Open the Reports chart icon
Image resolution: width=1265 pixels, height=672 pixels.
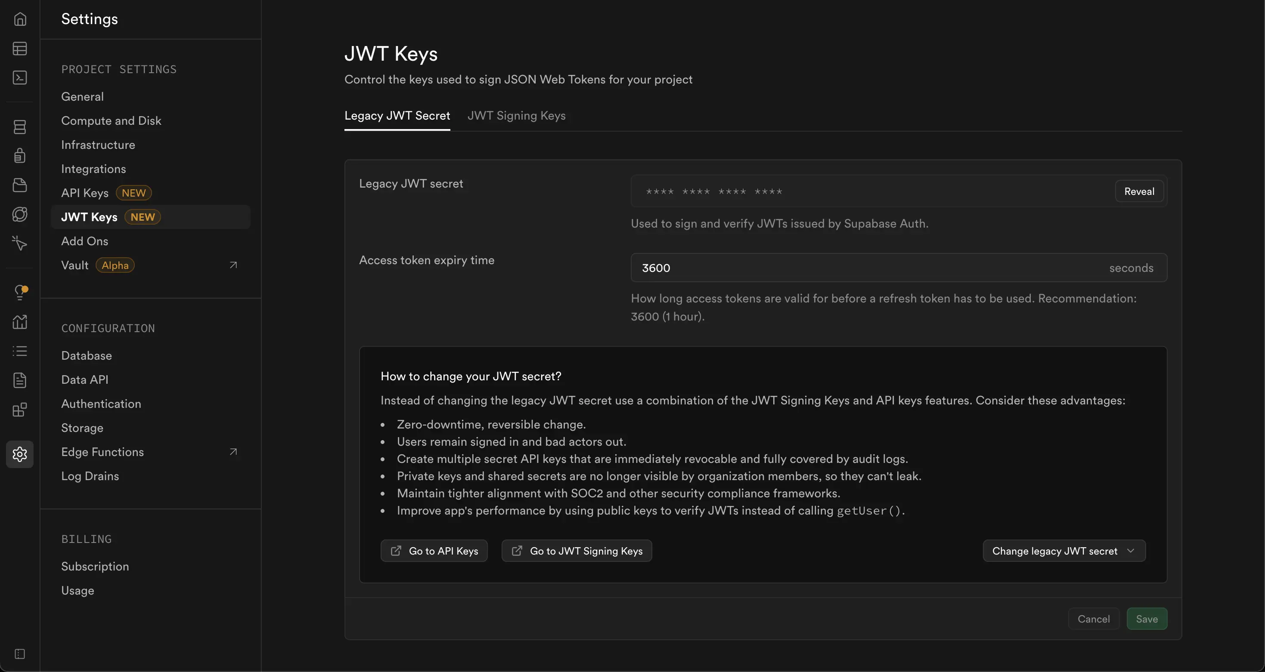point(20,322)
